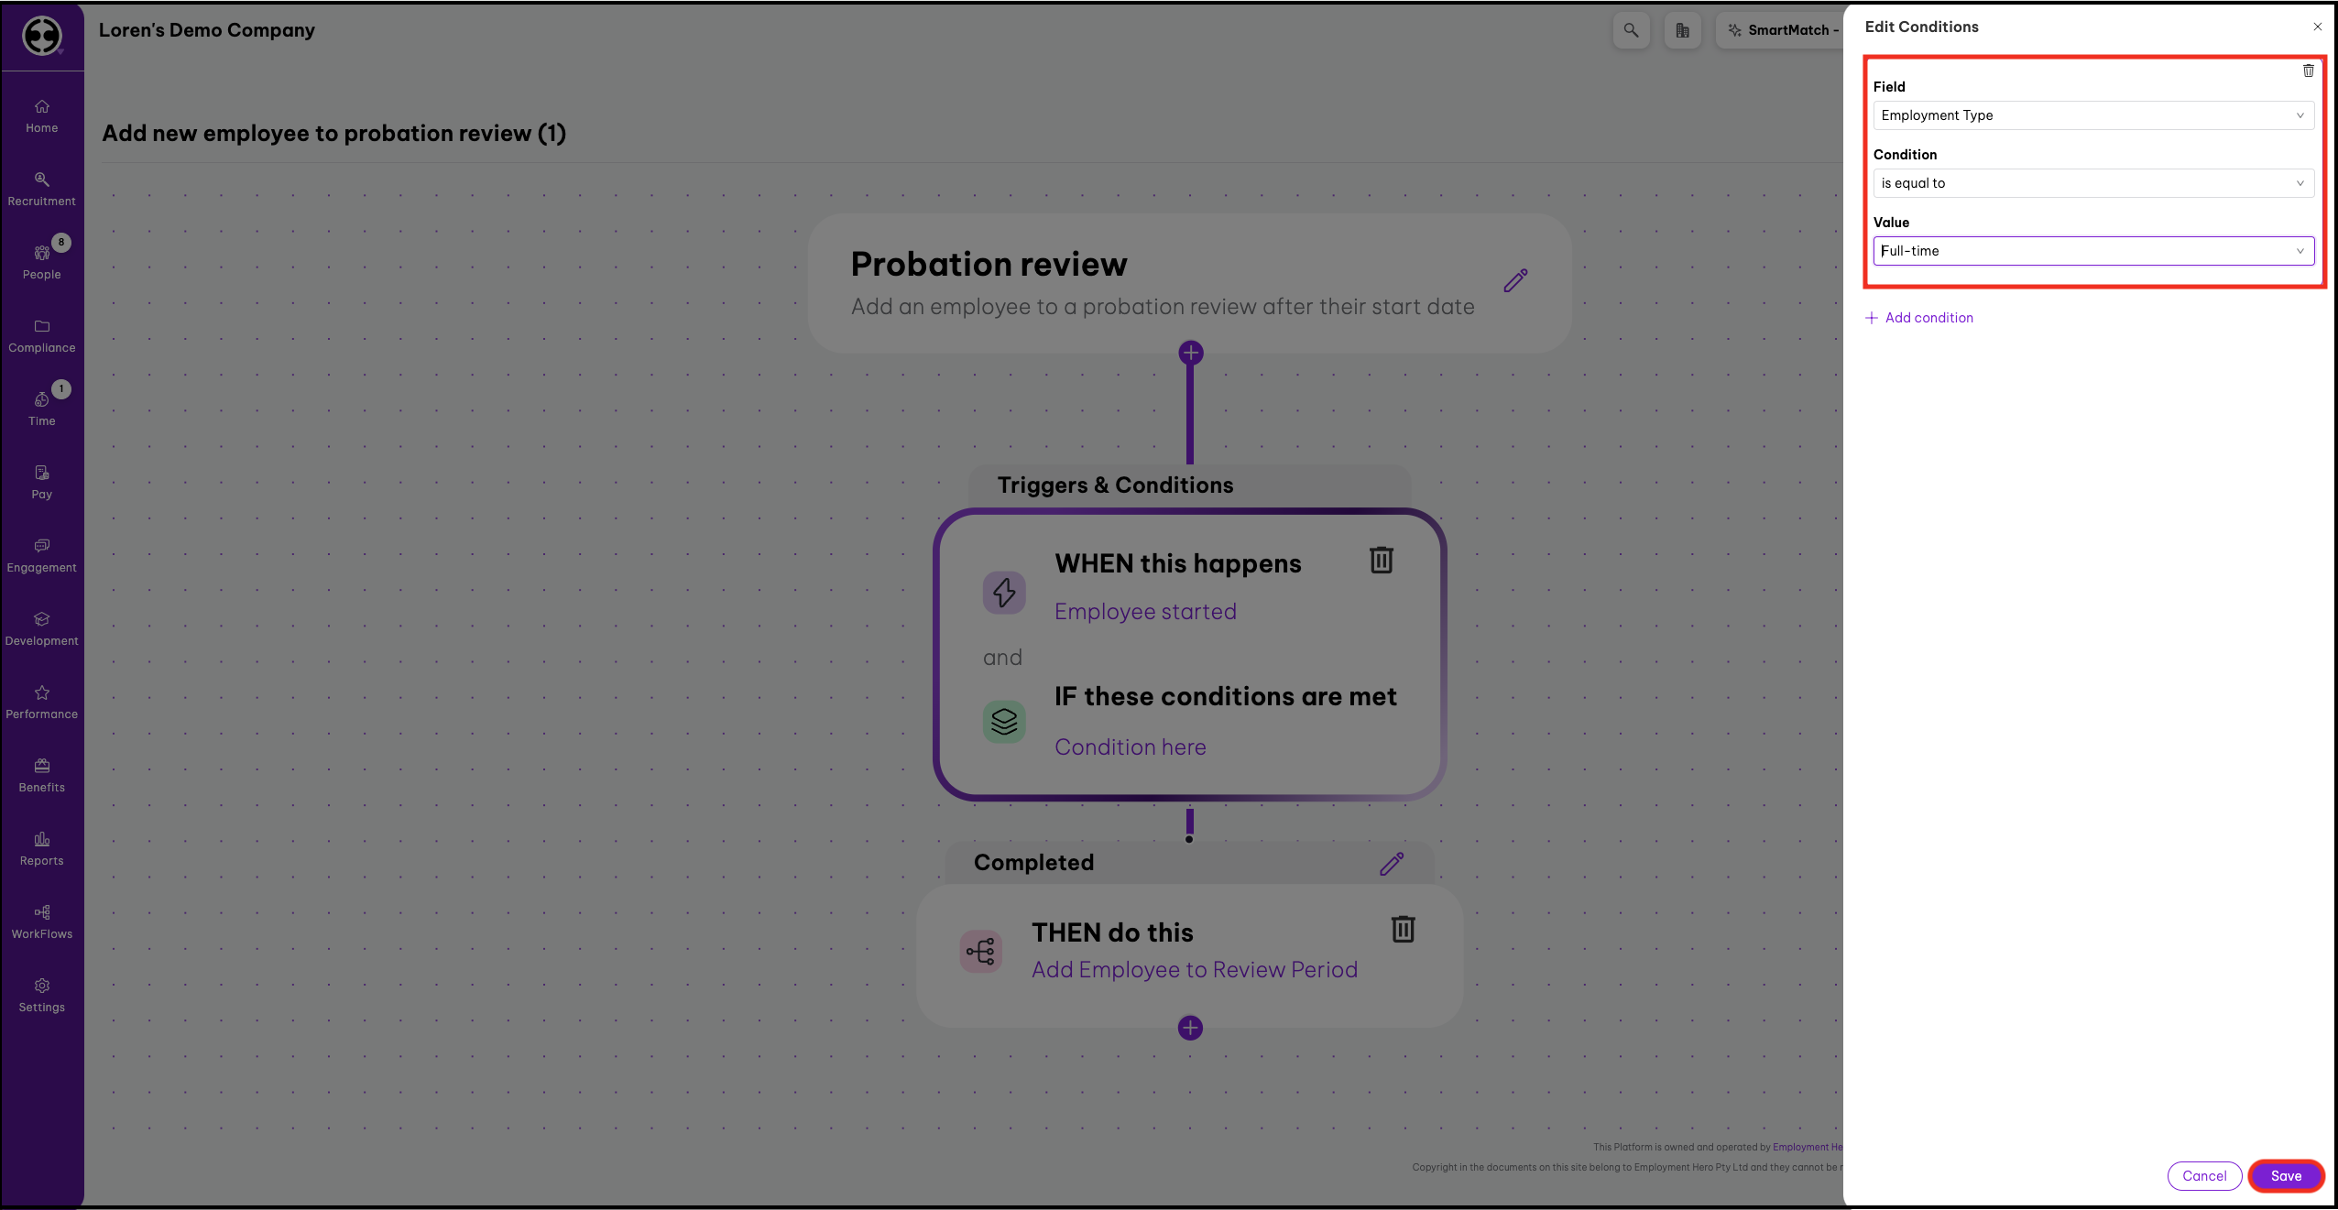This screenshot has height=1210, width=2338.
Task: Save the edited conditions
Action: 2286,1176
